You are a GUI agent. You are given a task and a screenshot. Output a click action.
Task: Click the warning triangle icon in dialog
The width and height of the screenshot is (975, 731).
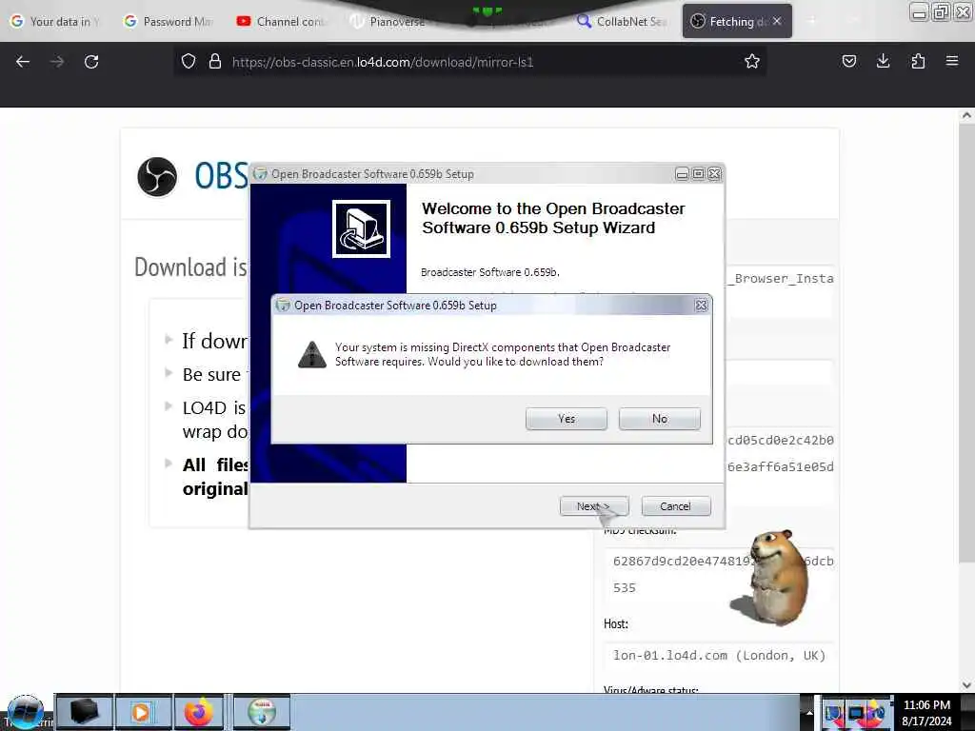click(x=312, y=354)
